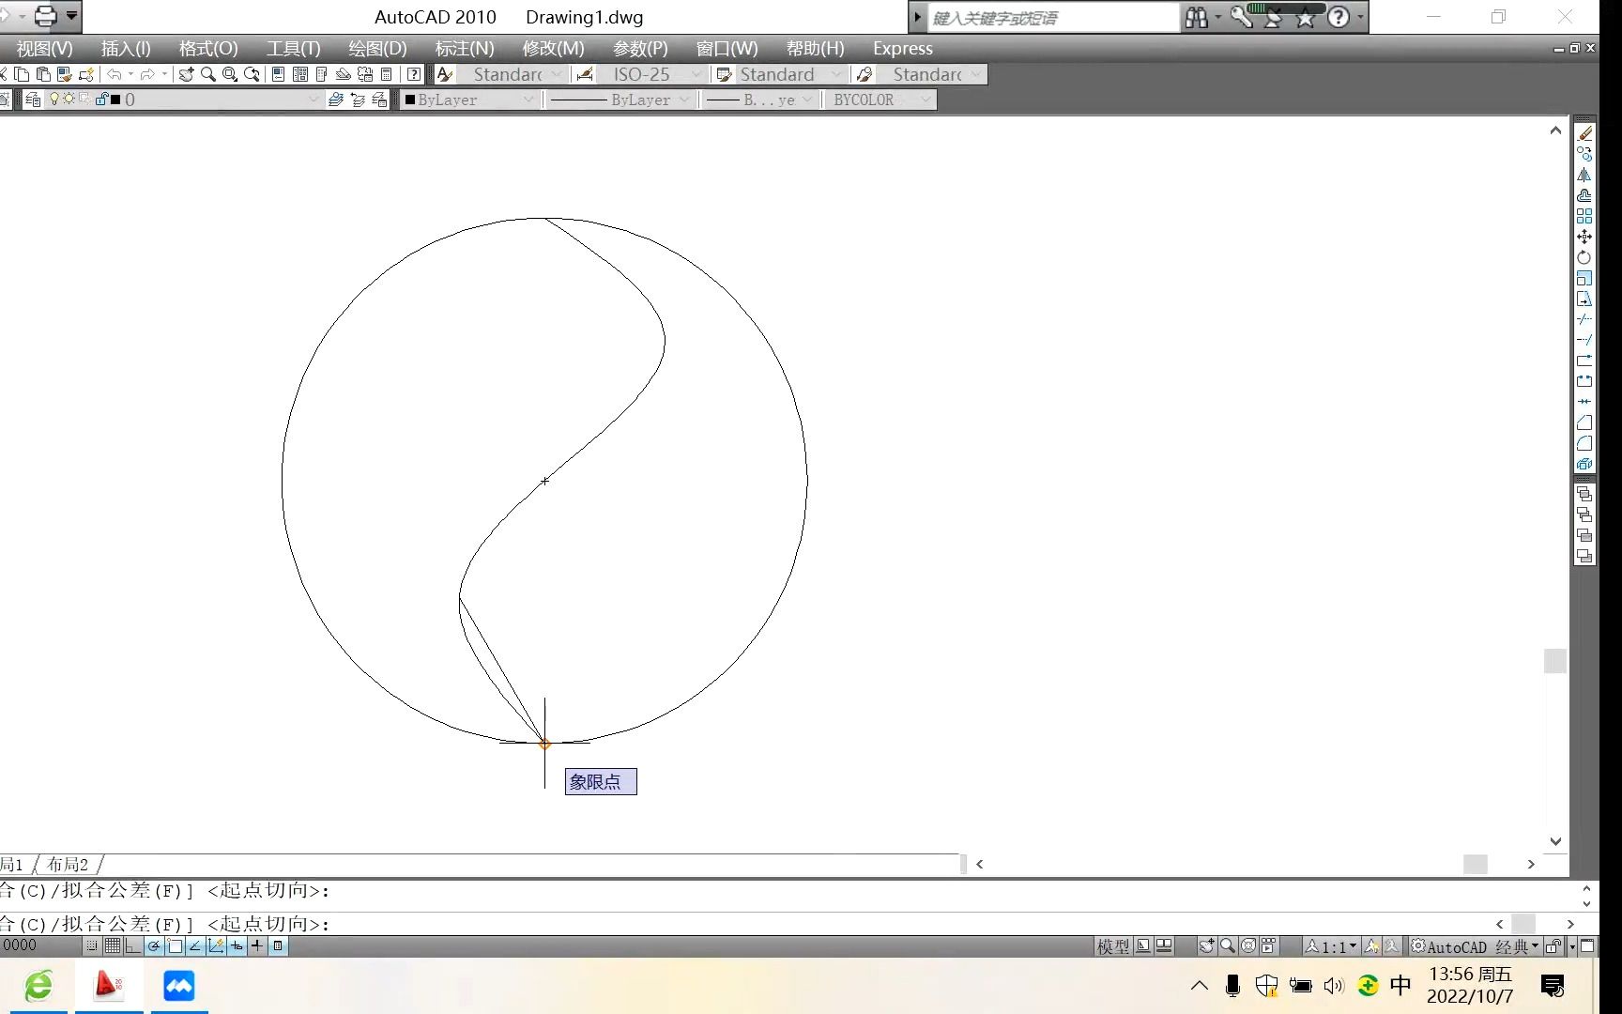Click the search keyword input field
This screenshot has height=1014, width=1622.
coord(1053,18)
